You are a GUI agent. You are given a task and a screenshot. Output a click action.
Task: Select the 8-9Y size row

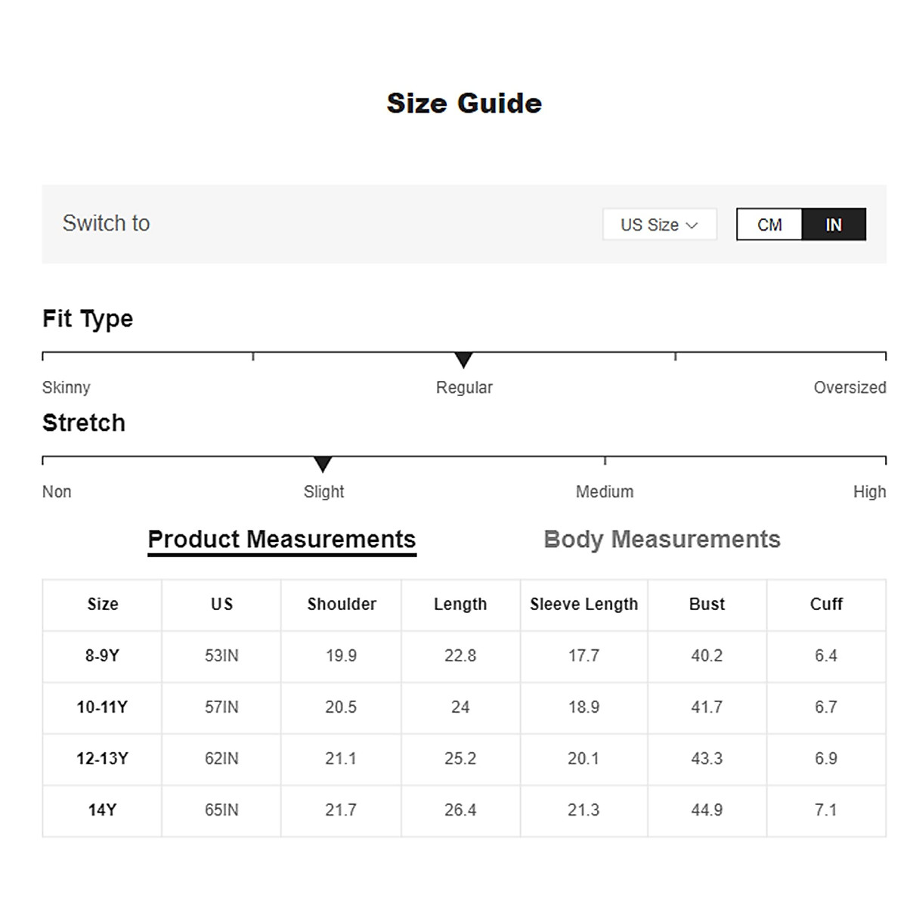click(x=102, y=656)
